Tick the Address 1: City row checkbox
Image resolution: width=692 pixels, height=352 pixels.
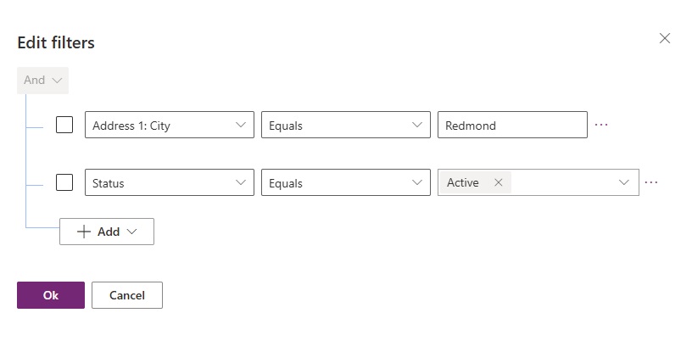64,125
